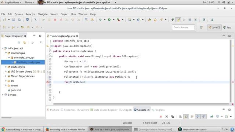The height and width of the screenshot is (132, 235).
Task: Click Next Annotation toolbar icon
Action: click(4, 27)
